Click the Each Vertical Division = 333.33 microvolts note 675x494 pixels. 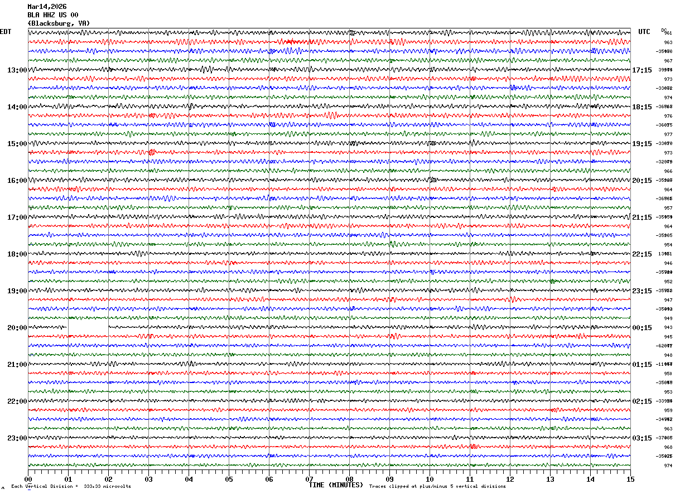[x=71, y=487]
